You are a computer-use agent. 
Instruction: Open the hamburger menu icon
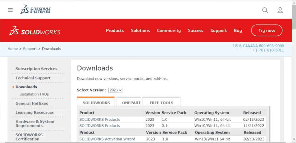10,10
